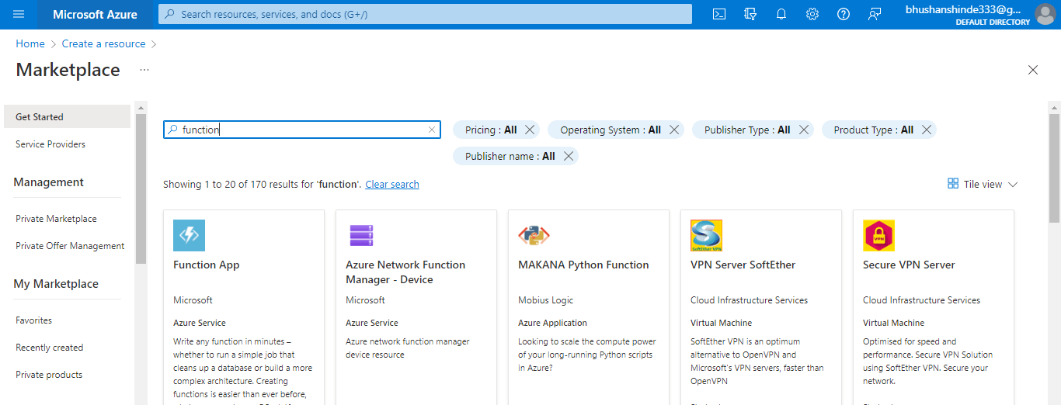Remove the Operating System filter

pos(674,130)
